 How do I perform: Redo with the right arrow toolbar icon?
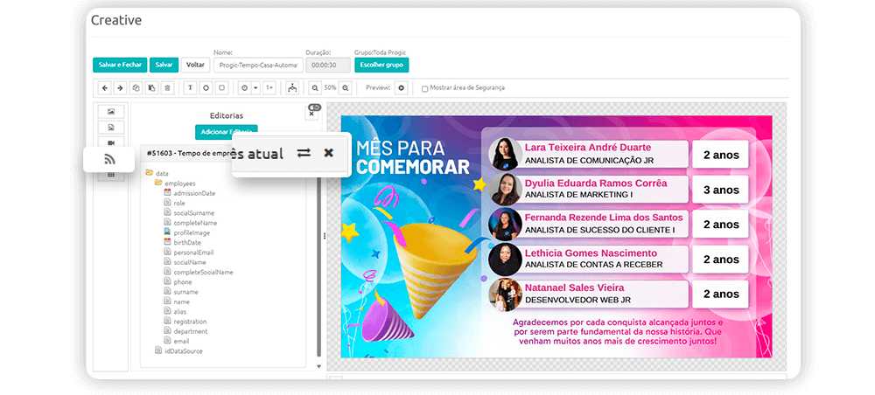click(x=120, y=88)
